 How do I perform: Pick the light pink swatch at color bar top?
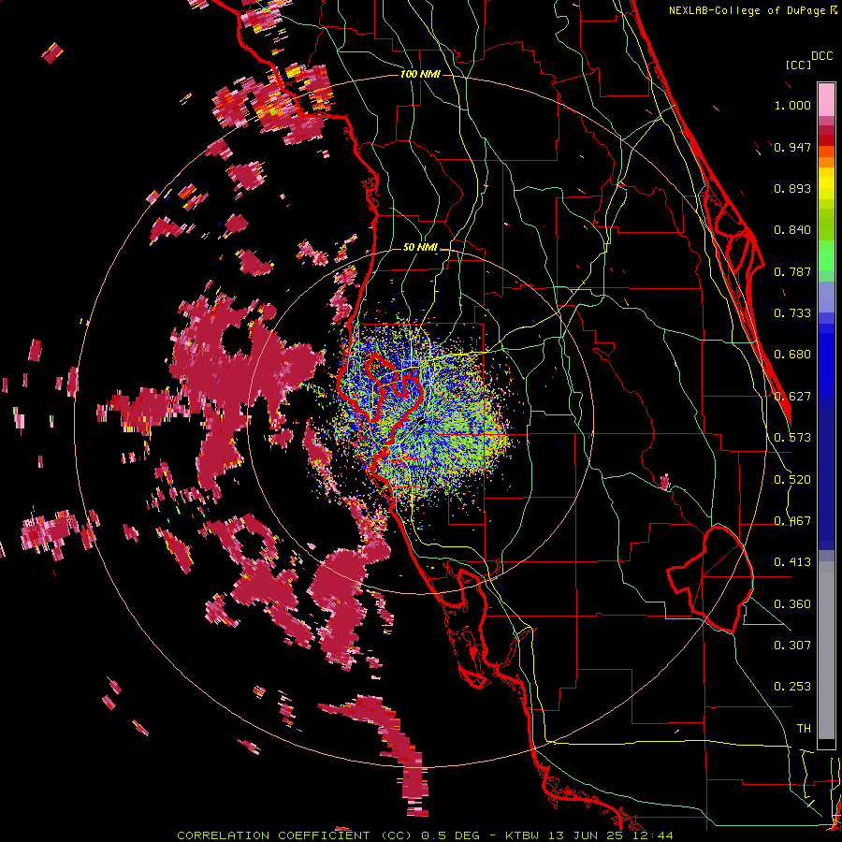826,100
